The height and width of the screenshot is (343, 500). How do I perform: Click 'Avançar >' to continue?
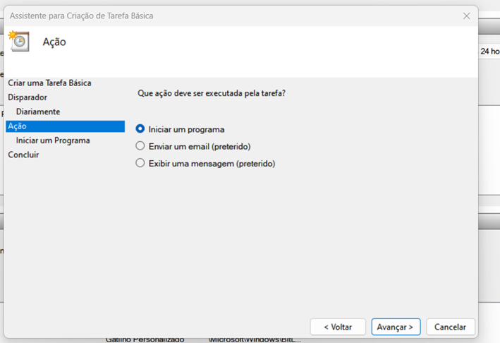pos(396,327)
